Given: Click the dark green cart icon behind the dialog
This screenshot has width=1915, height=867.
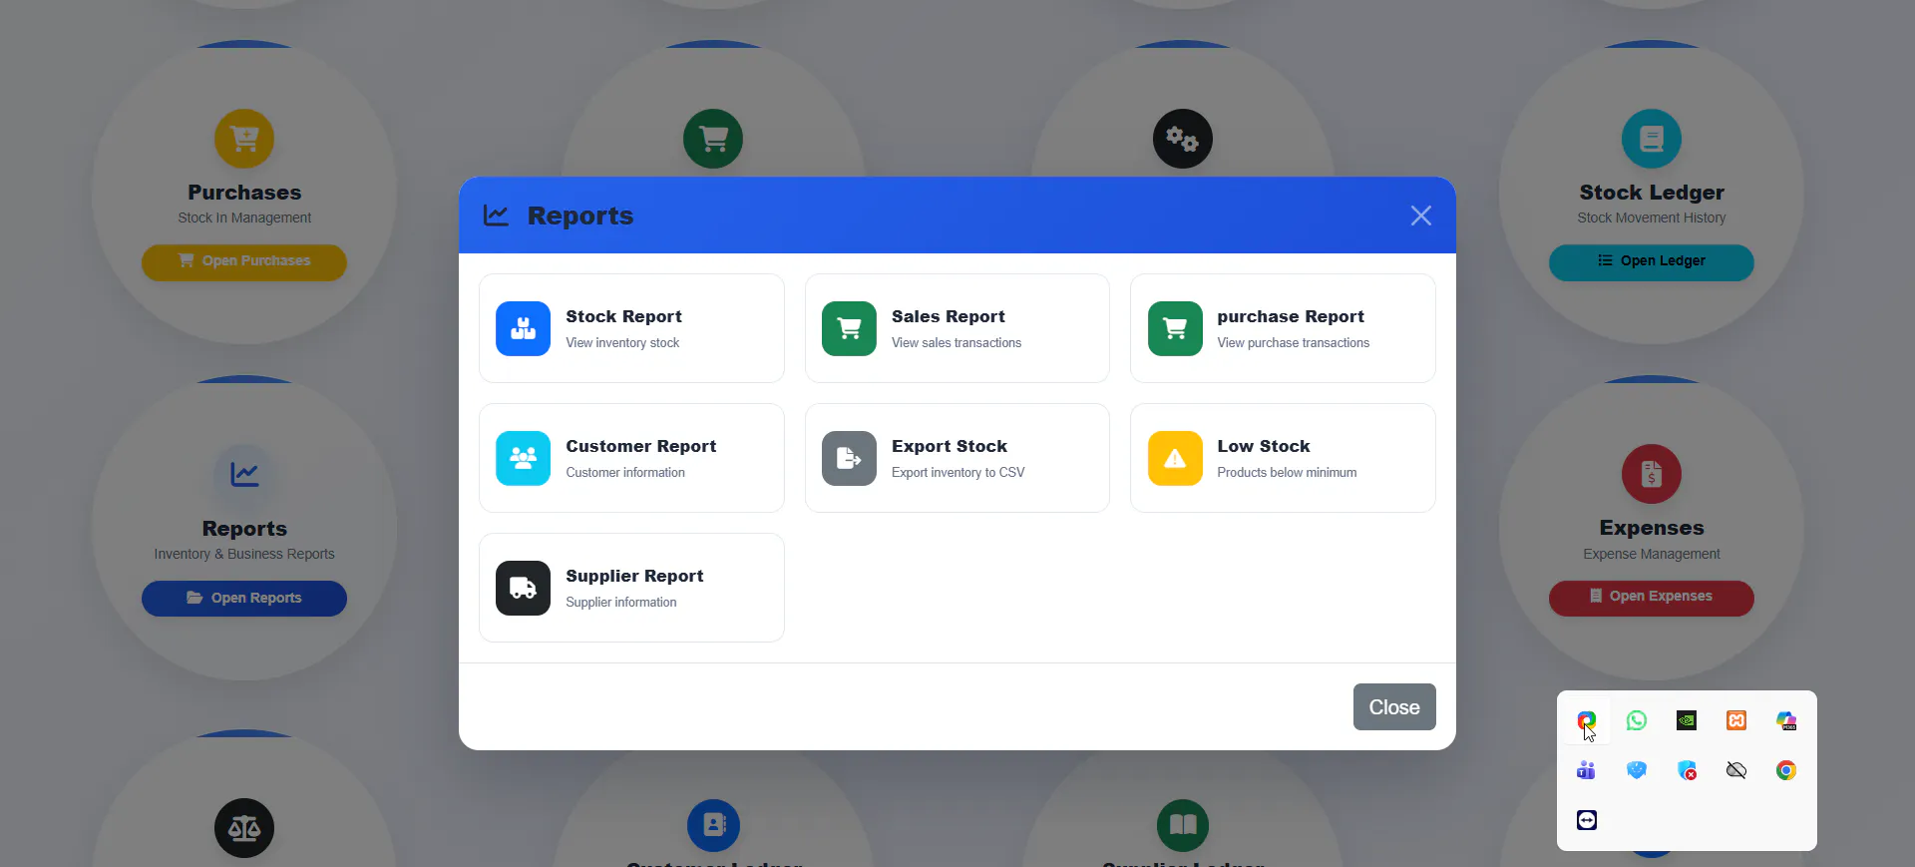Looking at the screenshot, I should [713, 139].
